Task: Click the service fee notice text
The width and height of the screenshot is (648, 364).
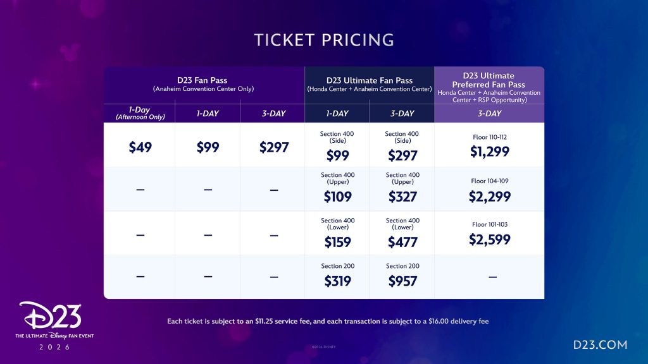Action: click(x=328, y=321)
